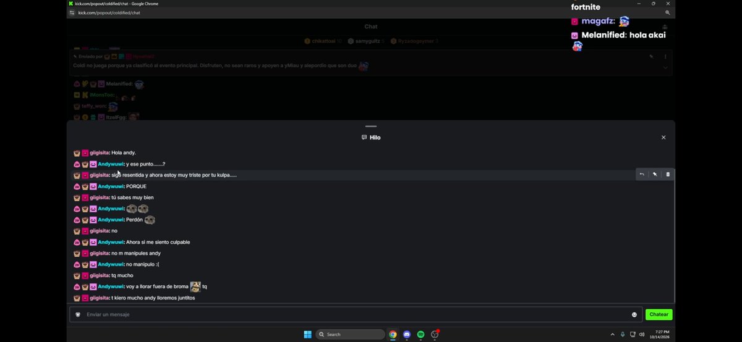Focus the 'Enviar un mensaje' input field
The width and height of the screenshot is (742, 342).
tap(356, 315)
